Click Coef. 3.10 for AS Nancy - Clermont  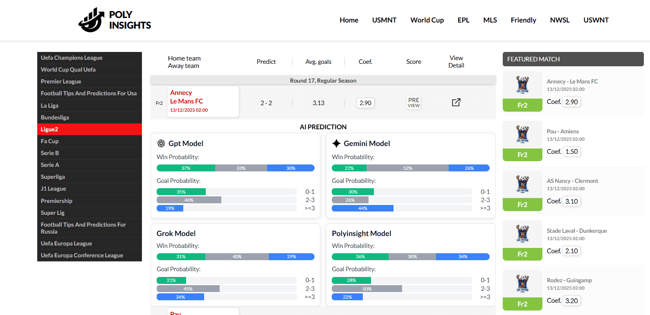click(x=571, y=201)
